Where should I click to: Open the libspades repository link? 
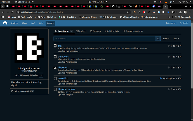pos(63,67)
